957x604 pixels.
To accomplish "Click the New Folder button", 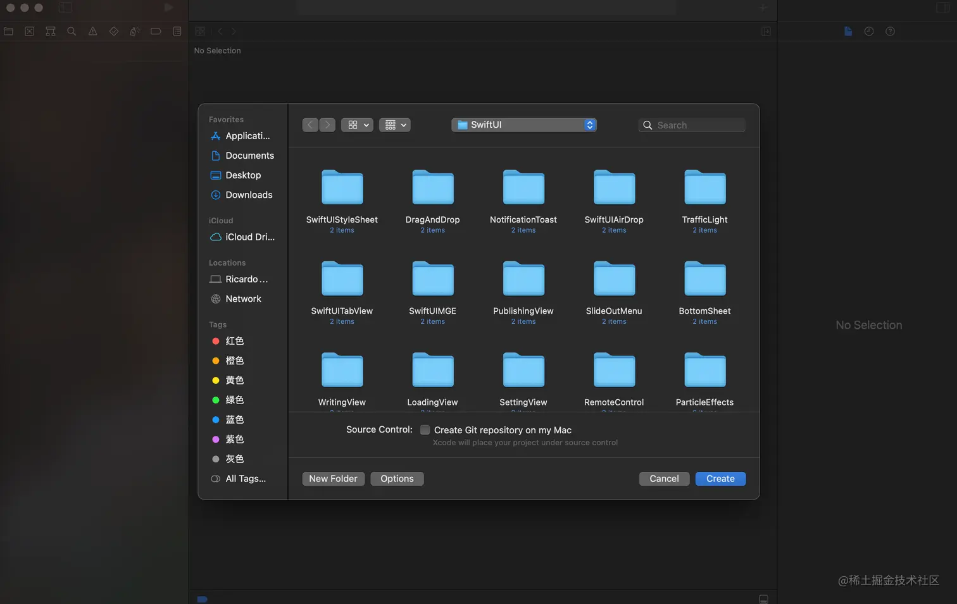I will click(333, 479).
